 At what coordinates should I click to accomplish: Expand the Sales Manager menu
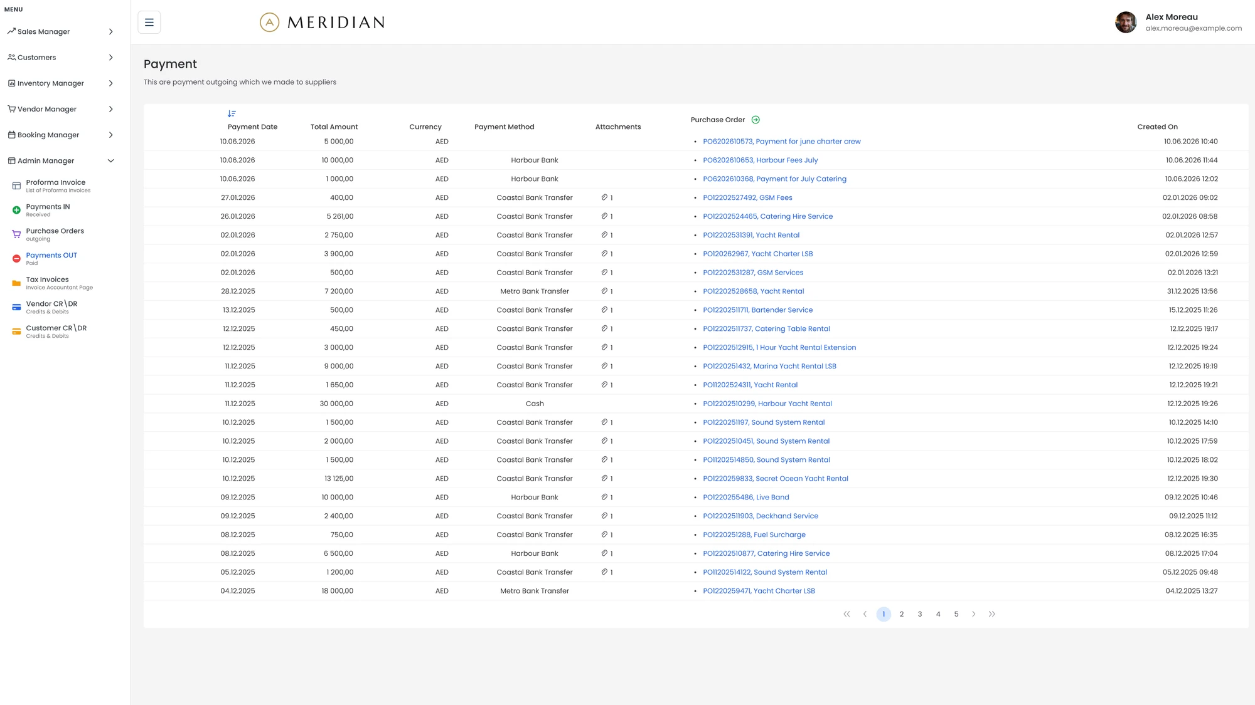click(x=60, y=31)
